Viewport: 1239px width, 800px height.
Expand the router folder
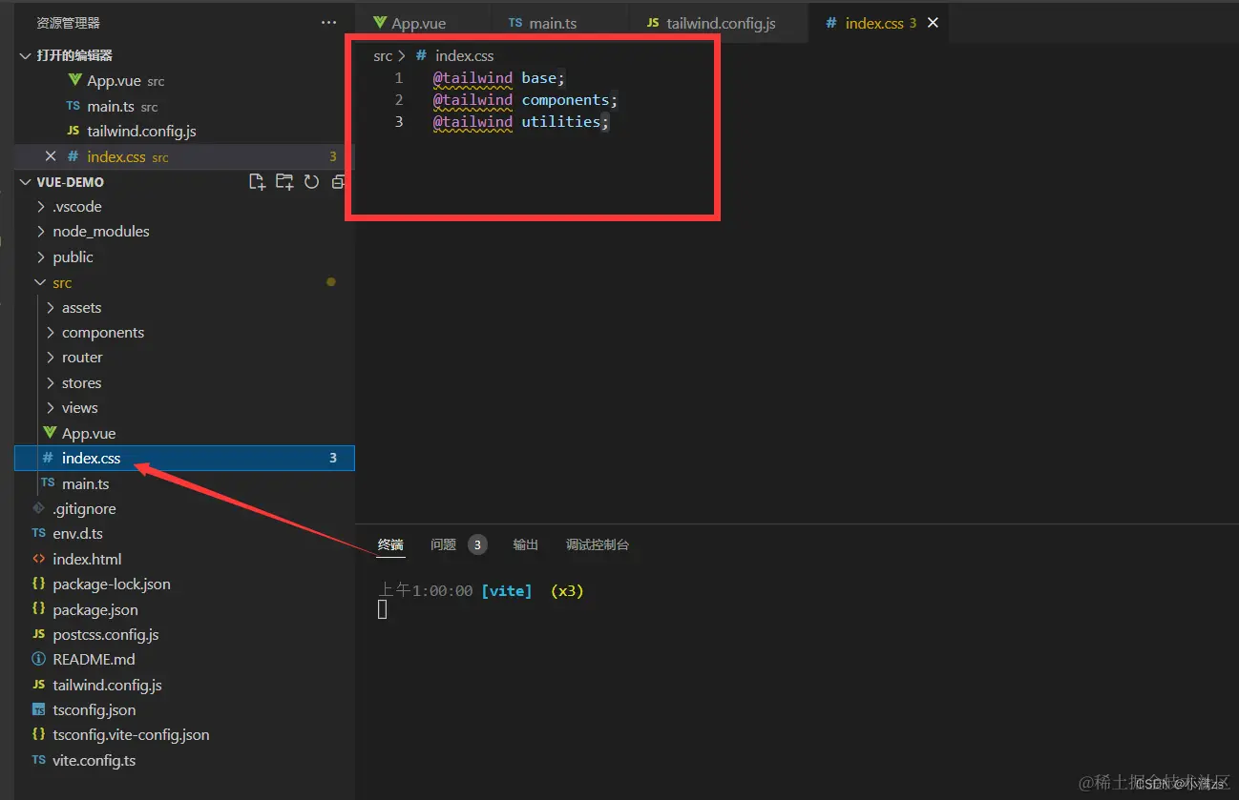click(x=50, y=357)
